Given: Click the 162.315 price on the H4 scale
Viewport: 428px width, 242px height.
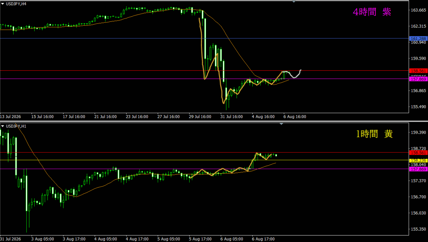Looking at the screenshot, I should 418,26.
